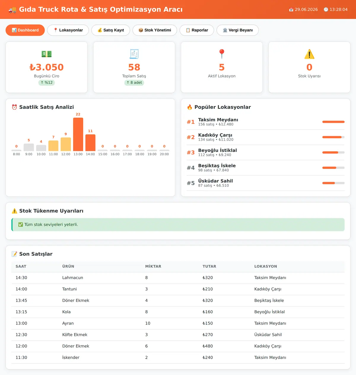Click the clock icon beside 13:28:04

(326, 9)
